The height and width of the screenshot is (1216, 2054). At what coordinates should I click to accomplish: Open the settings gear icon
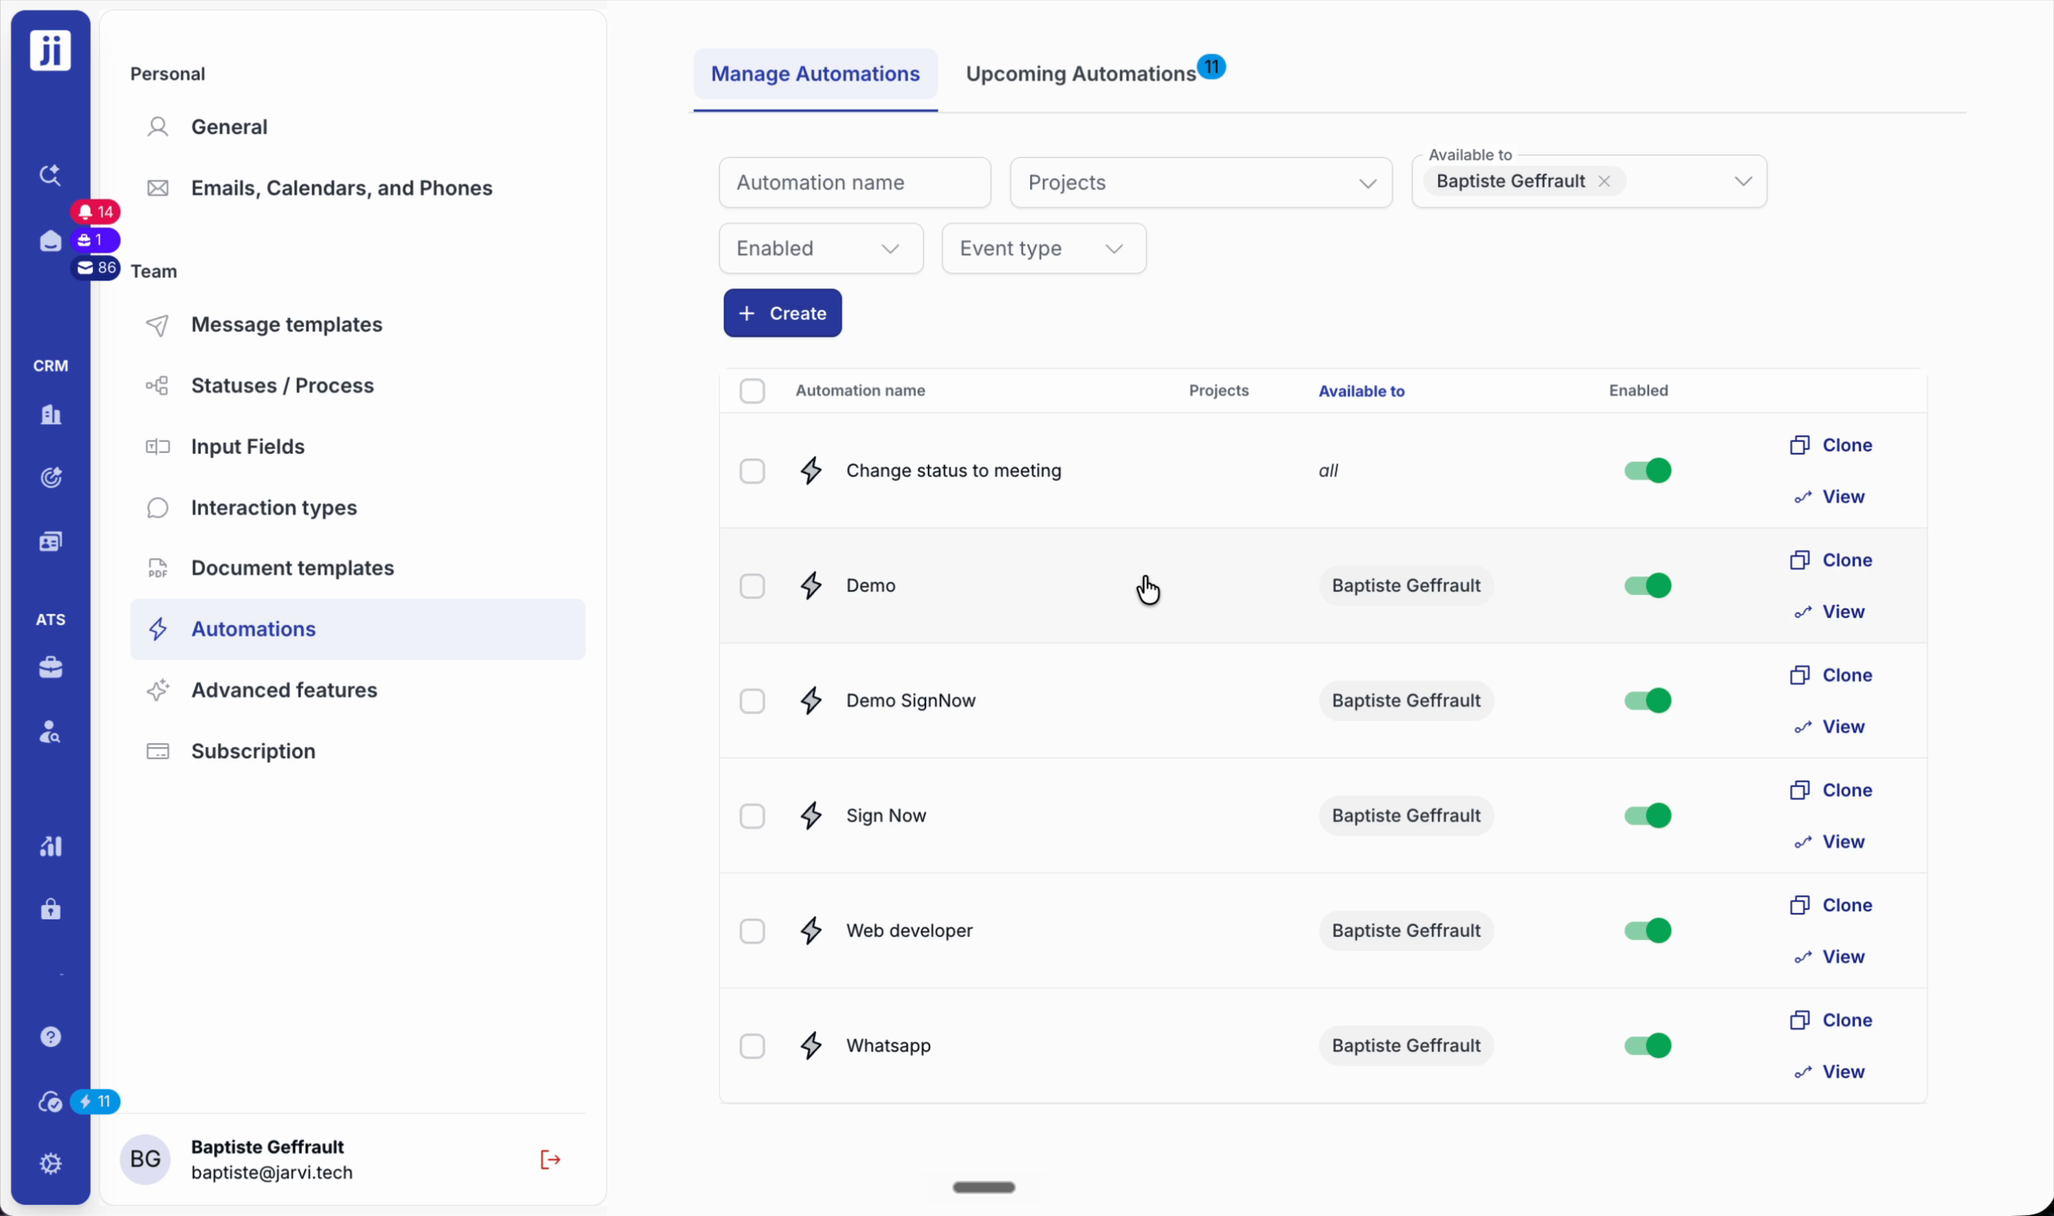pyautogui.click(x=51, y=1164)
